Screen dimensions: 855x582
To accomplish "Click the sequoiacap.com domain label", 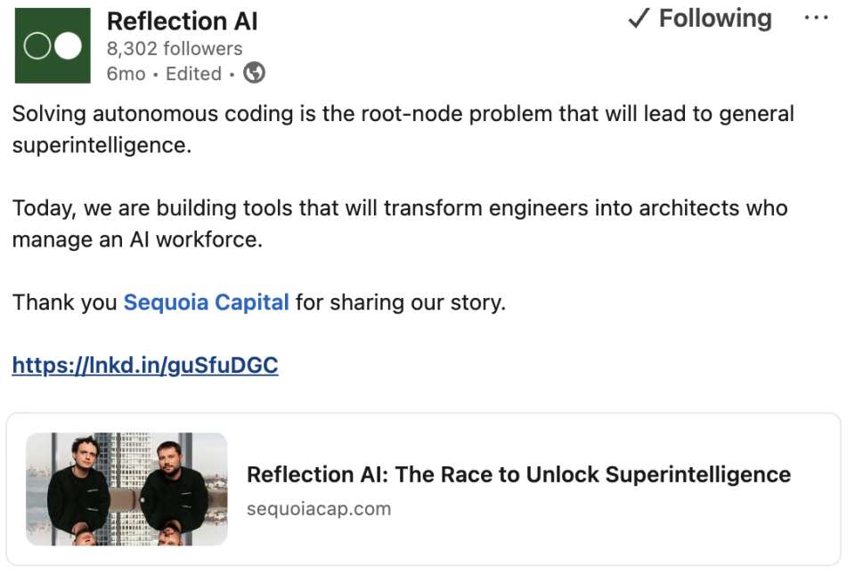I will [319, 509].
